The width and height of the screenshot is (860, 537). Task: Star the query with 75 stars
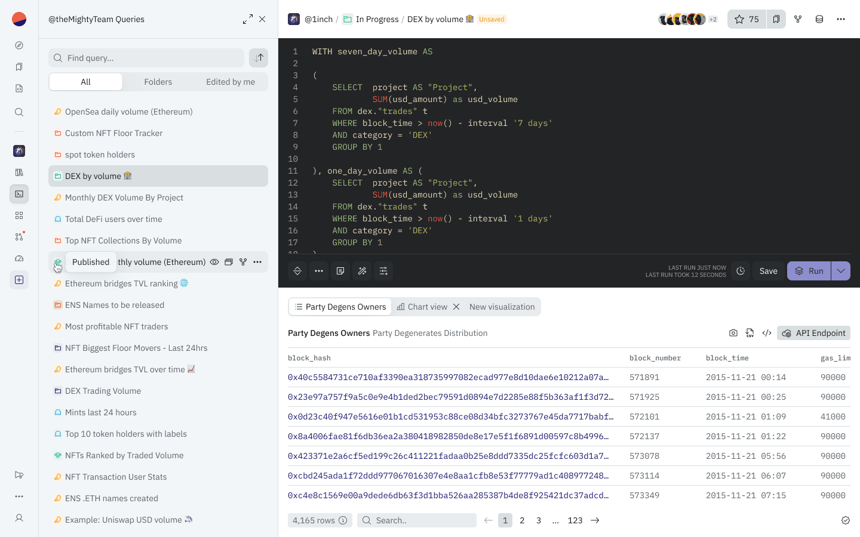[747, 19]
